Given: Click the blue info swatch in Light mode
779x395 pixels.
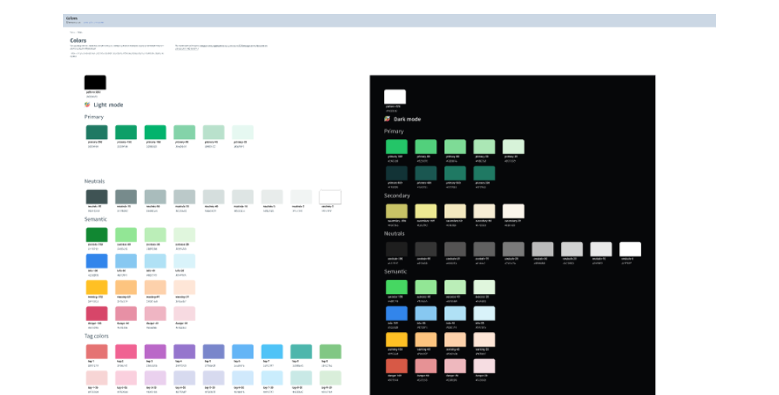Looking at the screenshot, I should (x=97, y=261).
